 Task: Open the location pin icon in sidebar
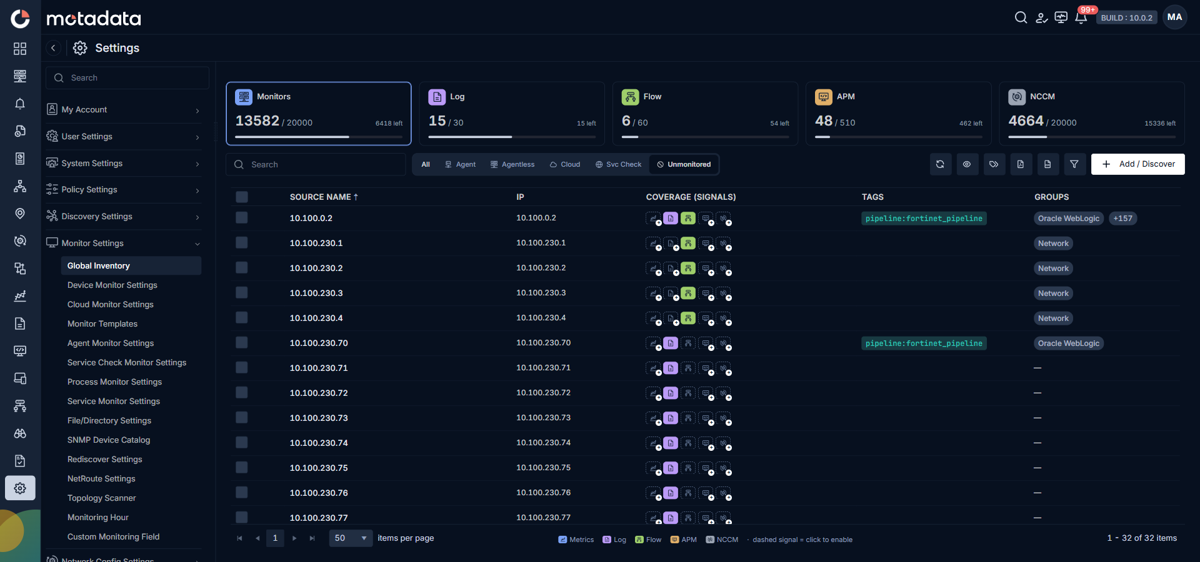pyautogui.click(x=20, y=214)
